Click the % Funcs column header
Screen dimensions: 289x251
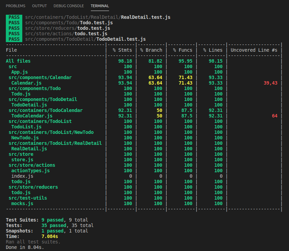183,50
